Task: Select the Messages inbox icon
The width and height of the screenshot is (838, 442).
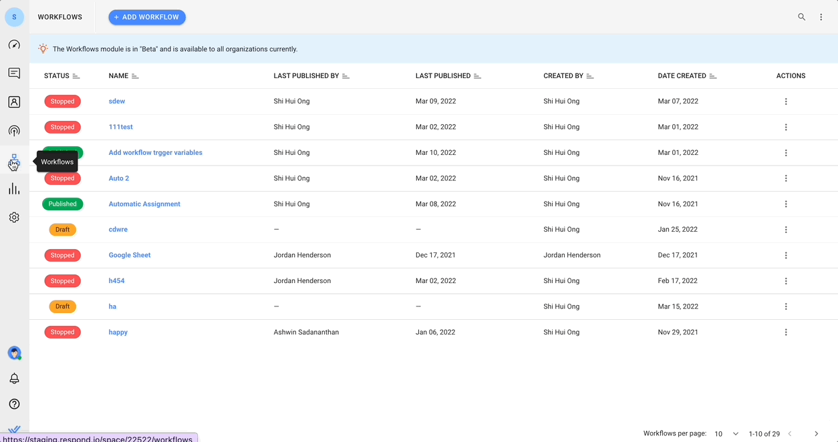Action: [14, 73]
